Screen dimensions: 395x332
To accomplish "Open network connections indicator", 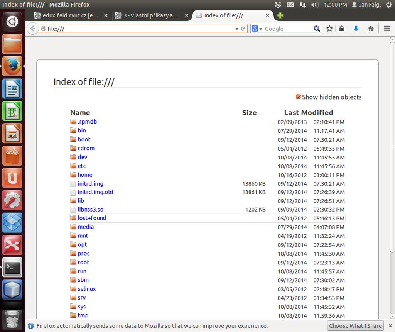I will tap(302, 5).
